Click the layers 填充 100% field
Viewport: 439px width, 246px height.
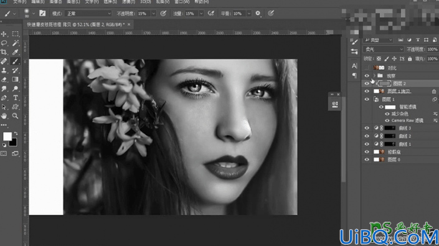433,59
